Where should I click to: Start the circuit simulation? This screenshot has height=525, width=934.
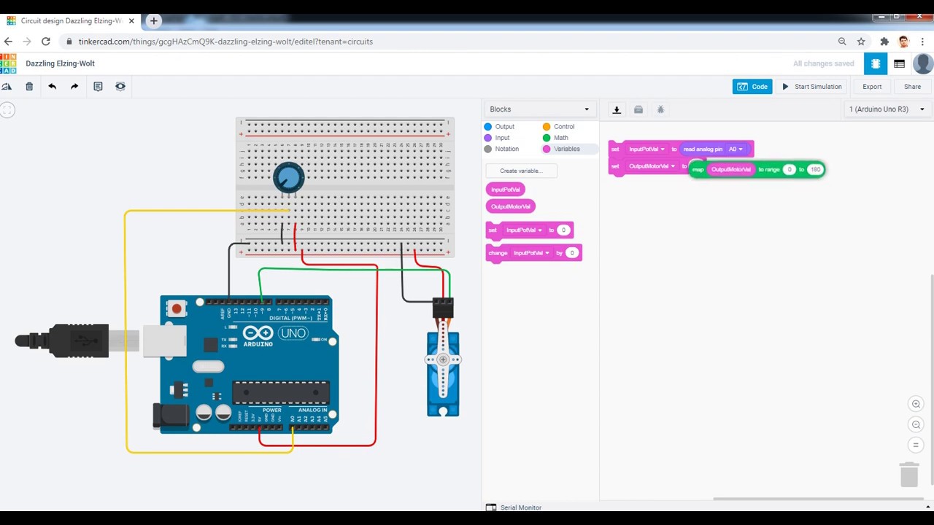pos(812,86)
